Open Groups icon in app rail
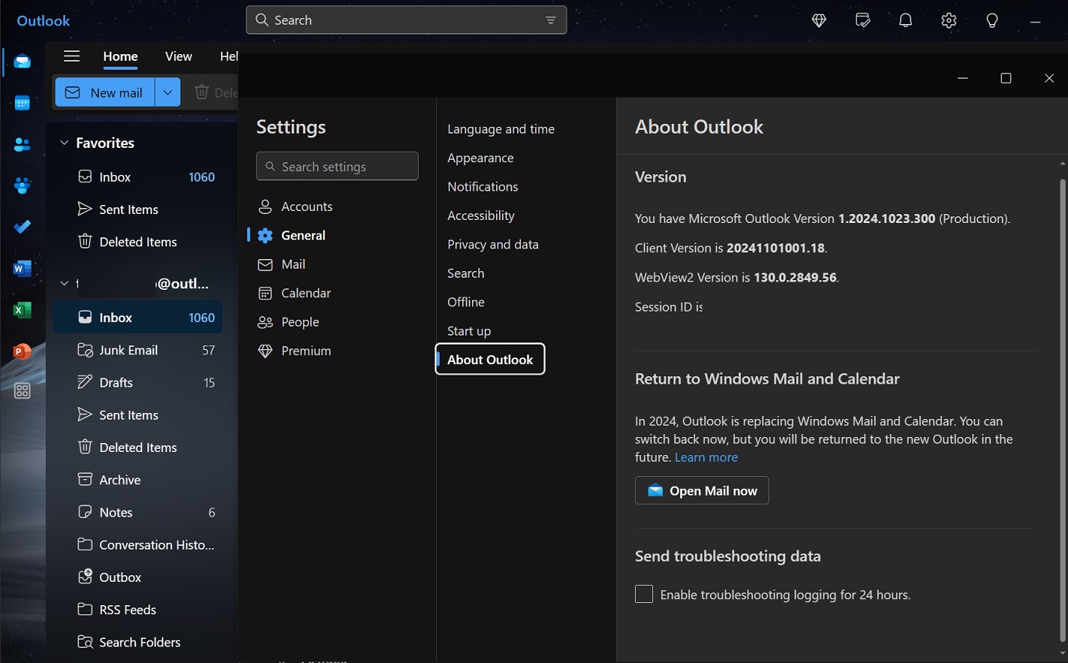 point(23,185)
